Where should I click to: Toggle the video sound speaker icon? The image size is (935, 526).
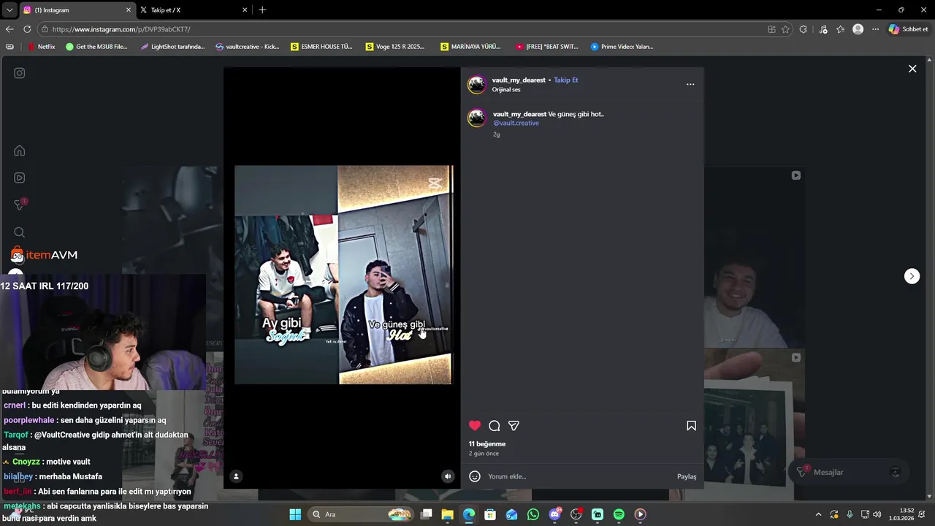tap(448, 476)
